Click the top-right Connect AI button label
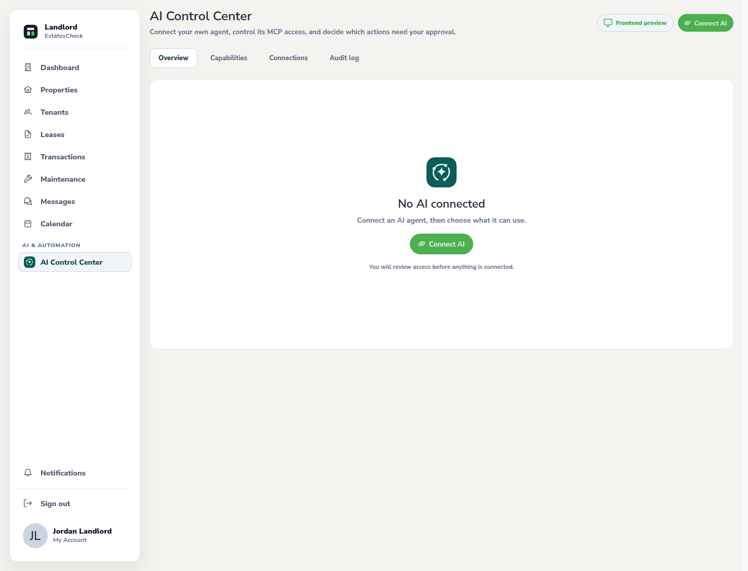Viewport: 748px width, 571px height. [711, 23]
